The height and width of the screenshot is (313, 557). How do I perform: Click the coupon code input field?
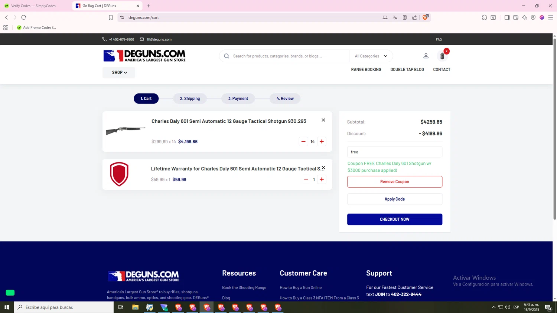click(x=394, y=152)
